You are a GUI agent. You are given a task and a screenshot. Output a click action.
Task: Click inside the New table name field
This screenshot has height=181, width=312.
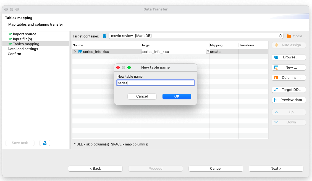point(155,83)
